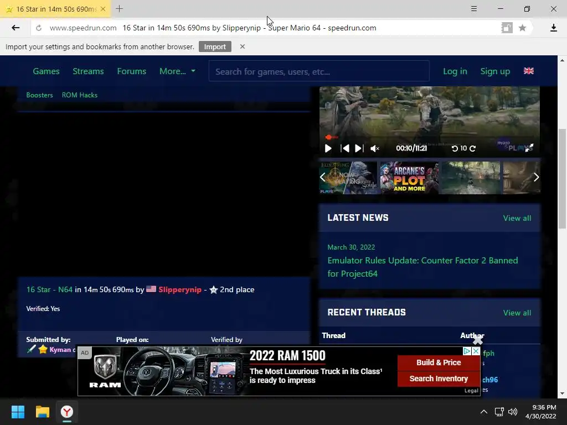Show next video thumbnails with right chevron
Screen dimensions: 567x425
(536, 177)
